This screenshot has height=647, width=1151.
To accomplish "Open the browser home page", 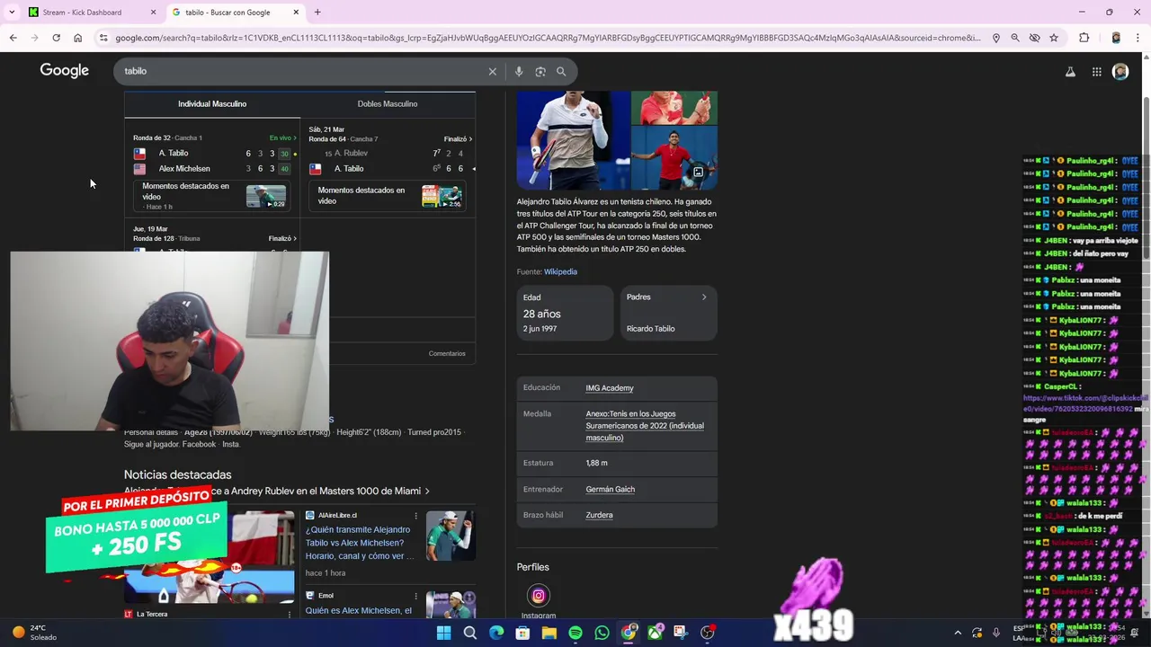I will pos(78,38).
